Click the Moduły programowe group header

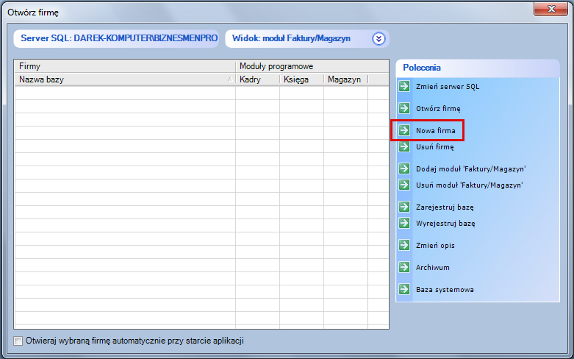tap(312, 66)
